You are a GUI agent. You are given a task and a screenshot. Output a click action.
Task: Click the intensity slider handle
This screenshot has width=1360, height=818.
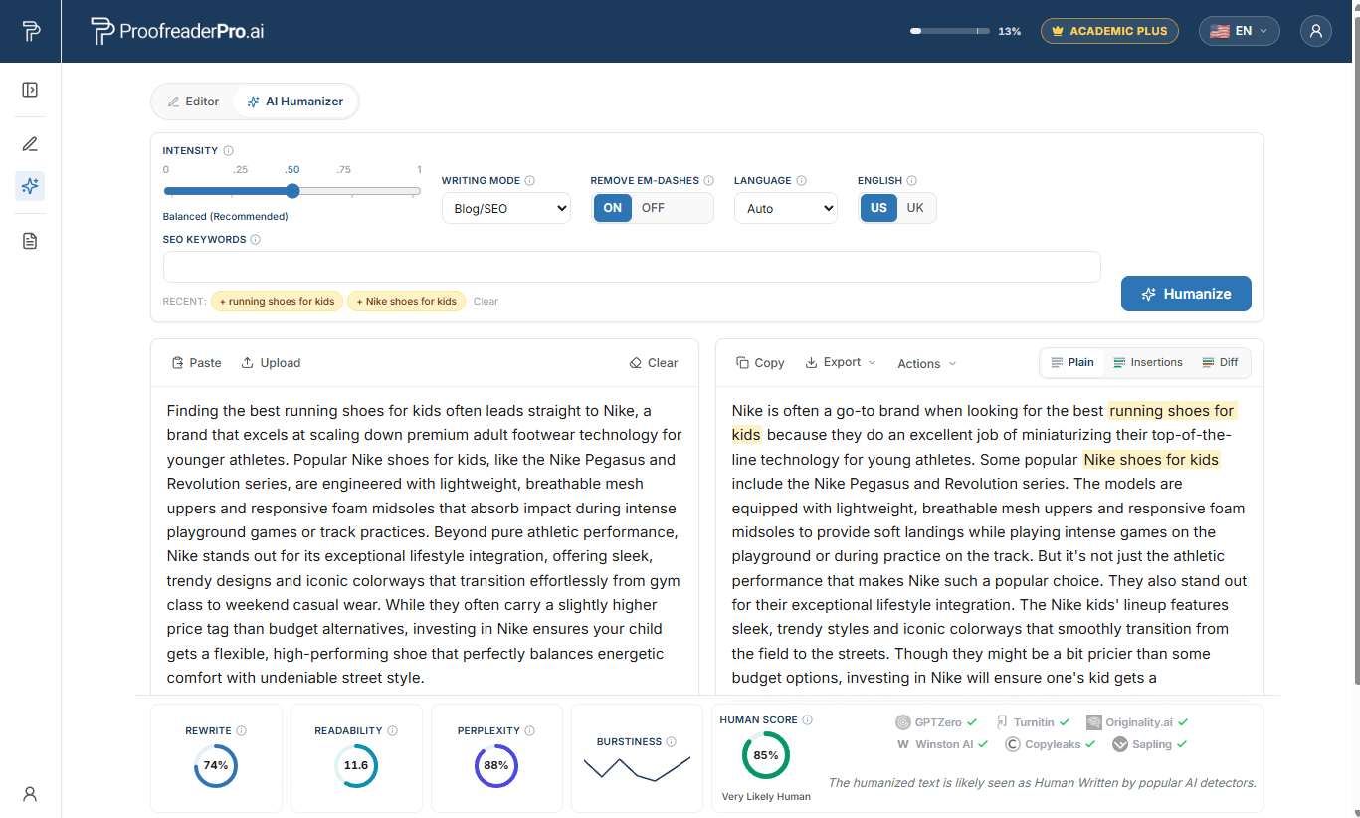coord(292,191)
